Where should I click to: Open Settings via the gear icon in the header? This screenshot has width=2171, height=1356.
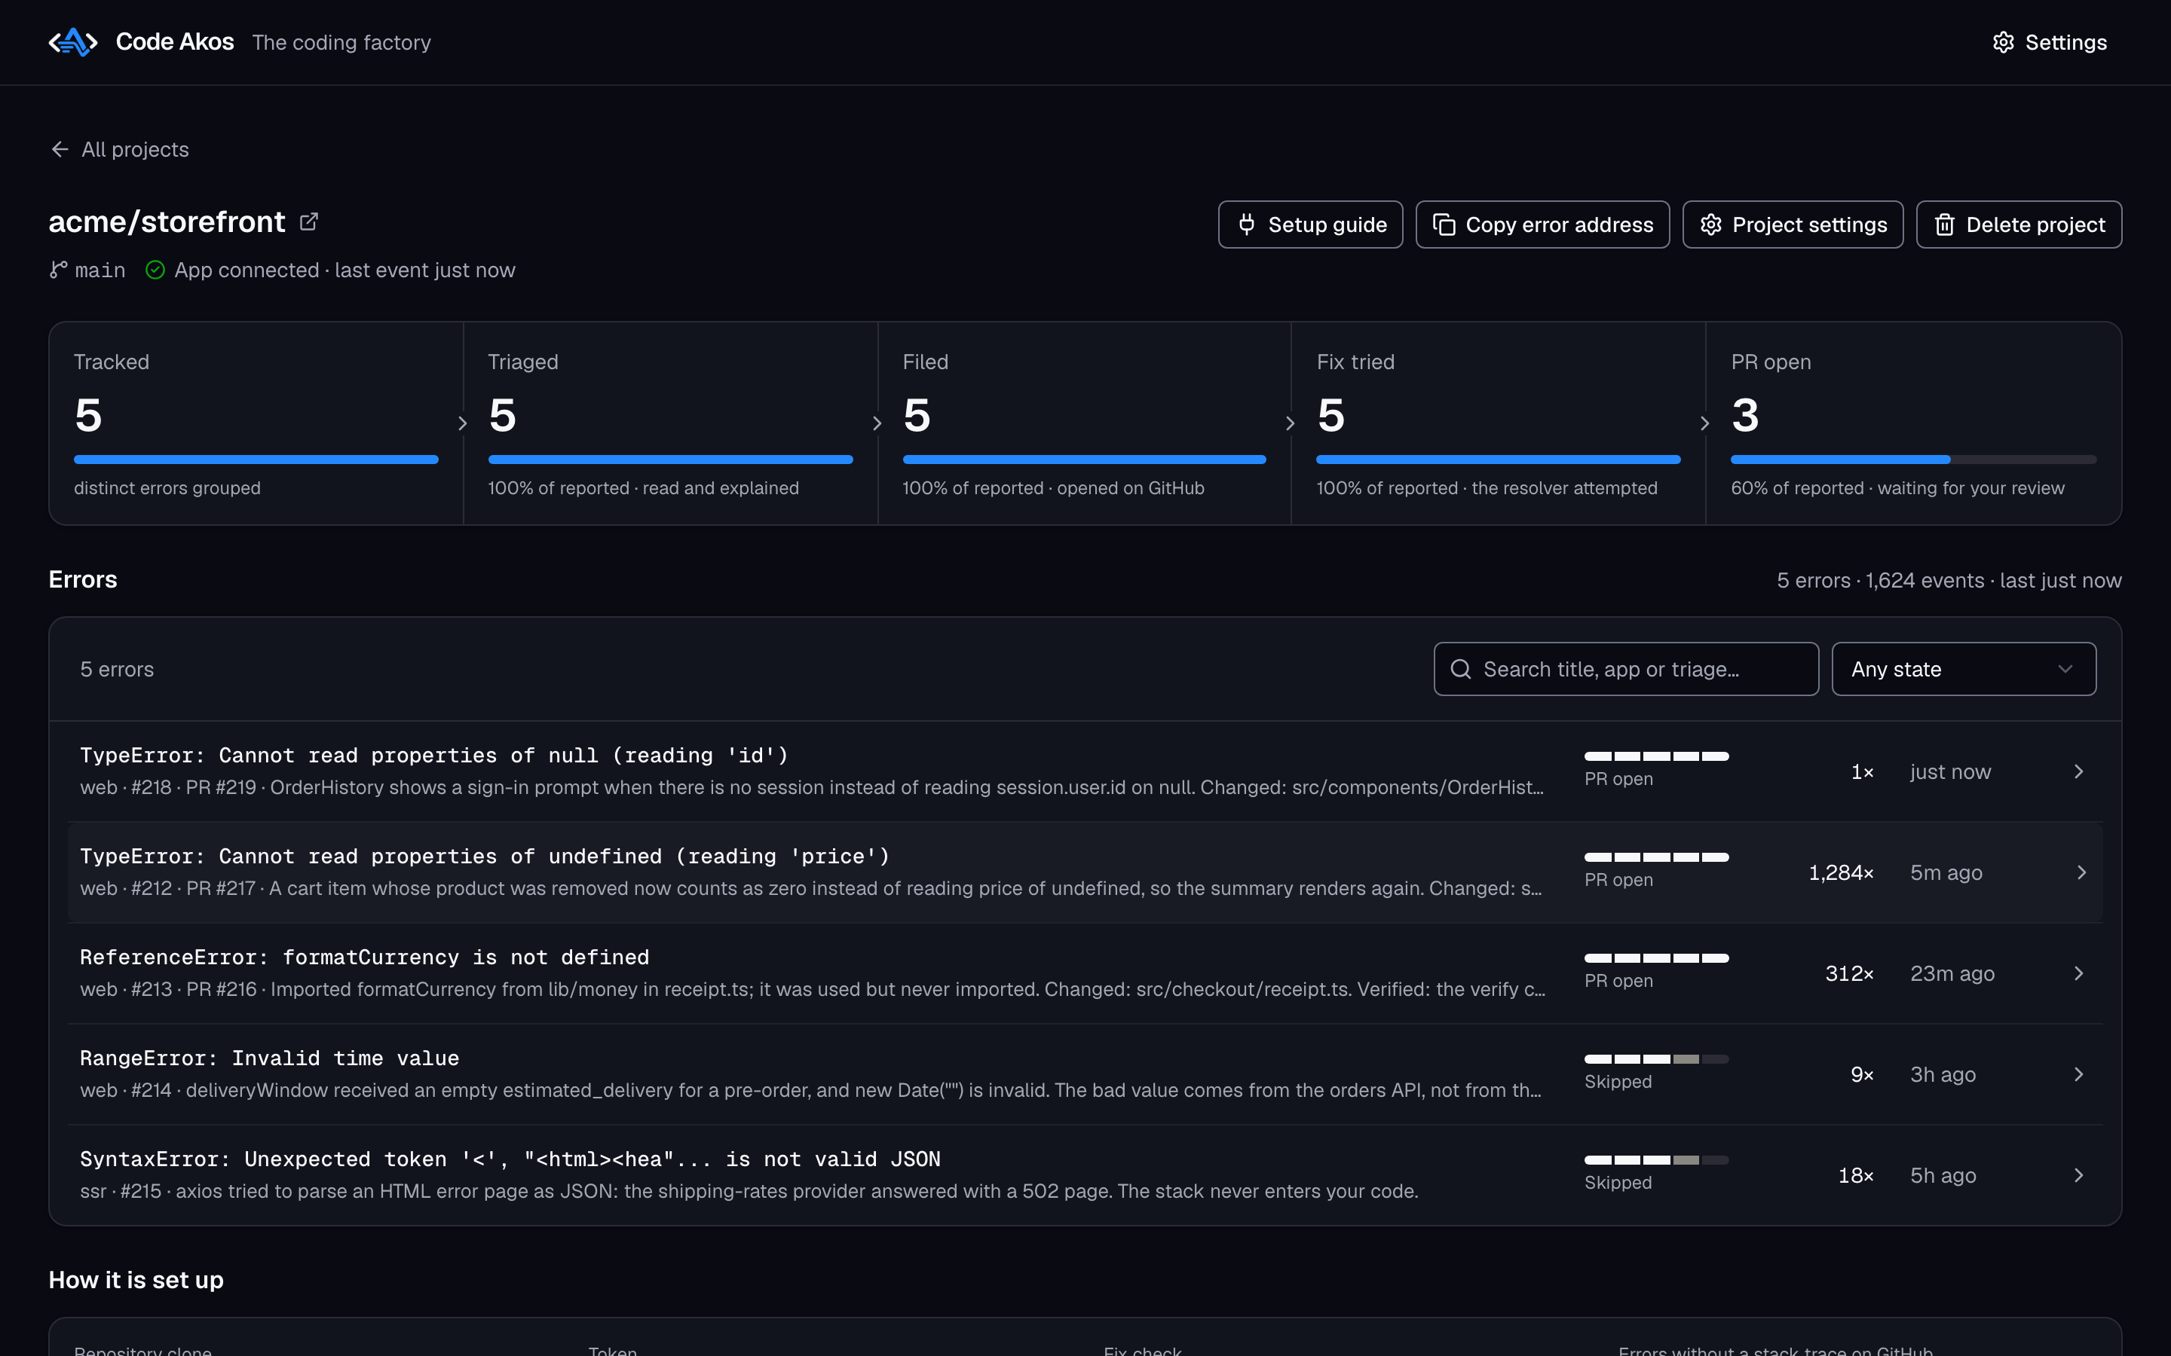(x=2003, y=42)
